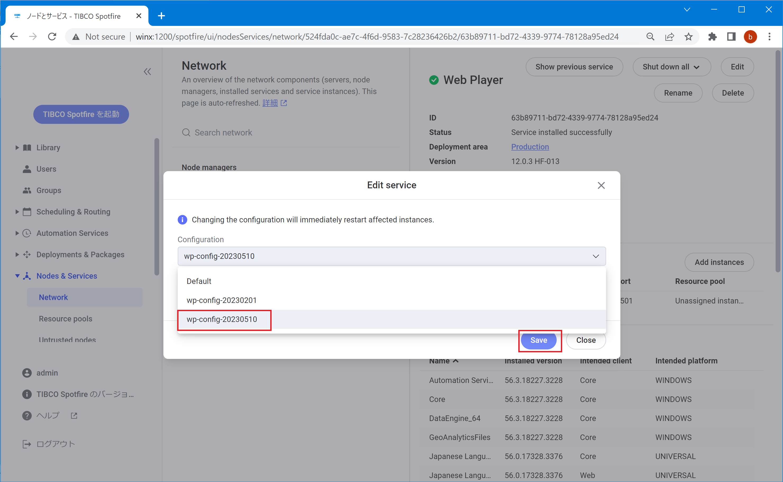The height and width of the screenshot is (482, 783).
Task: Click Close button in Edit service dialog
Action: click(x=586, y=340)
